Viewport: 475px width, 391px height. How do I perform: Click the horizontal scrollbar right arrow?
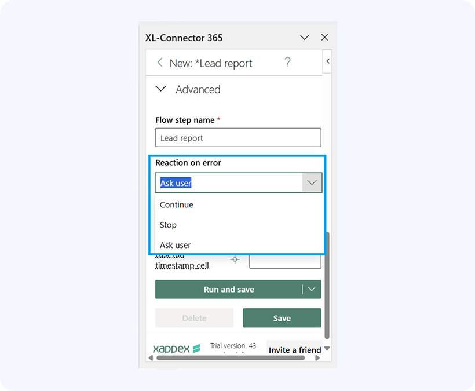pos(317,358)
